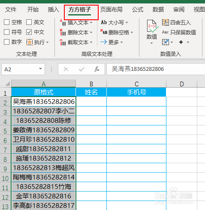Click the select-all corner triangle
This screenshot has height=210, width=205.
7,83
